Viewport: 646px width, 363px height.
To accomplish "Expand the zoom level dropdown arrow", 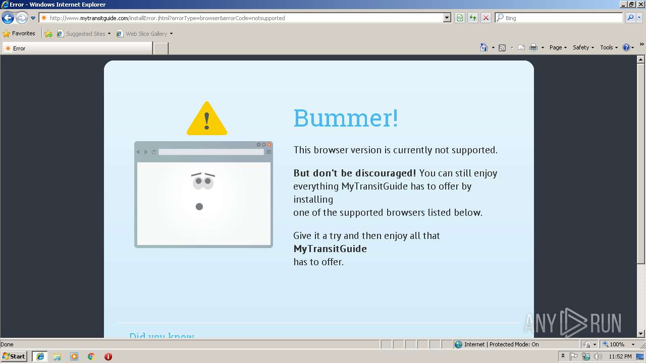I will [x=633, y=344].
